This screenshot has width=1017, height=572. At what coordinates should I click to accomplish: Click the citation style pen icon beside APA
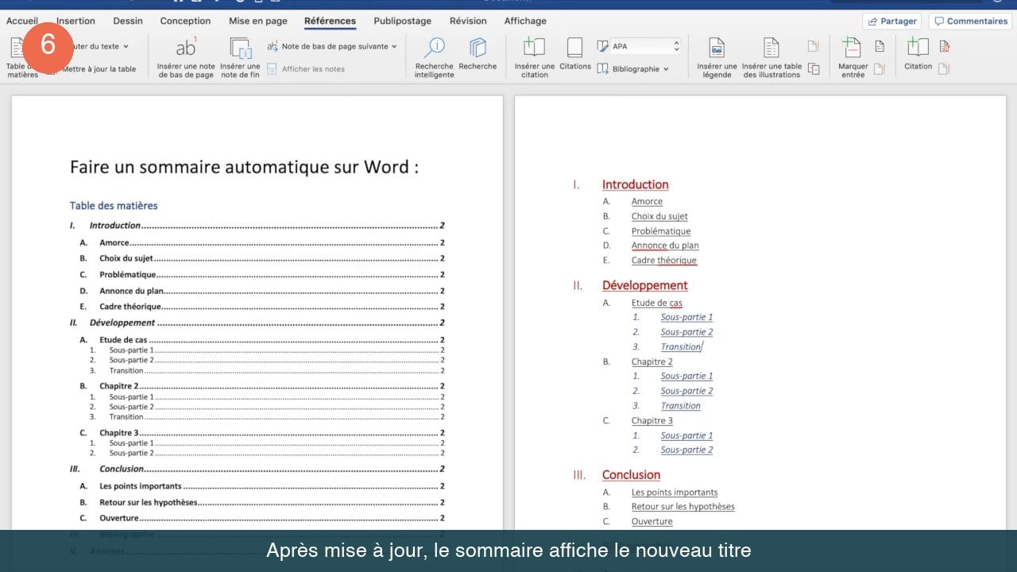[603, 46]
